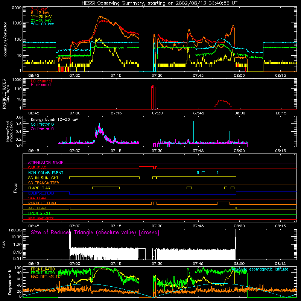Image resolution: width=301 pixels, height=301 pixels.
Task: Select the blue ECLIPSE_FLAG label
Action: click(41, 193)
